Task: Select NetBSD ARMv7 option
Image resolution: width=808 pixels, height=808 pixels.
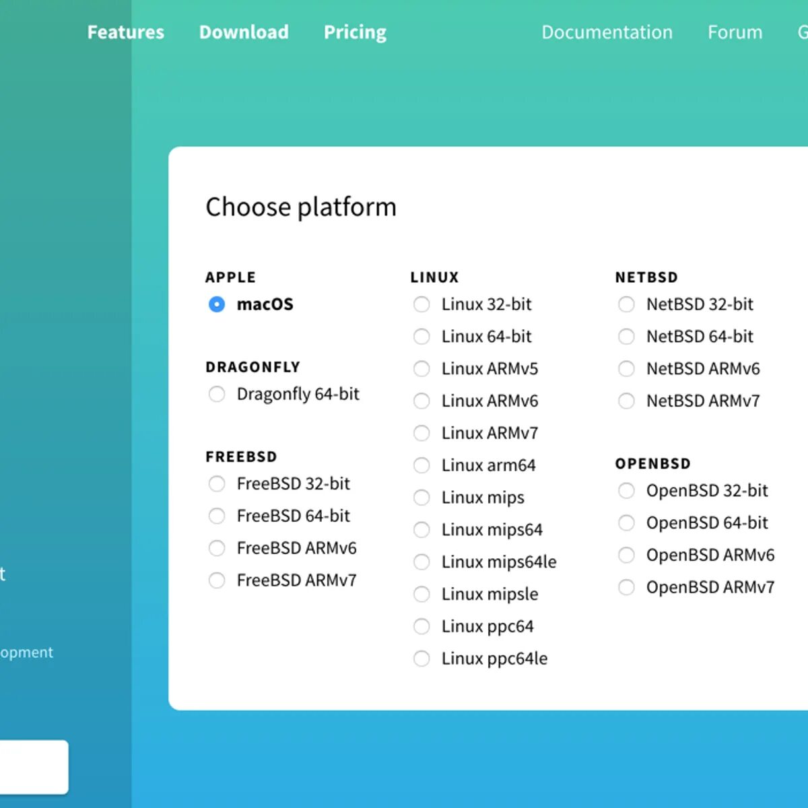Action: 626,401
